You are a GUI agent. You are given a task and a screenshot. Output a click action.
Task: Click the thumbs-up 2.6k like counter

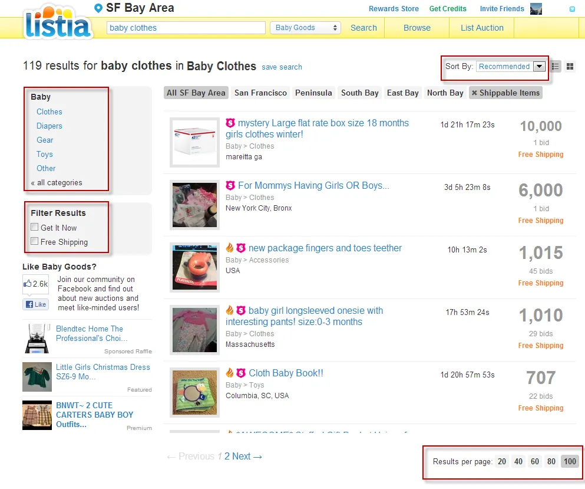[36, 284]
